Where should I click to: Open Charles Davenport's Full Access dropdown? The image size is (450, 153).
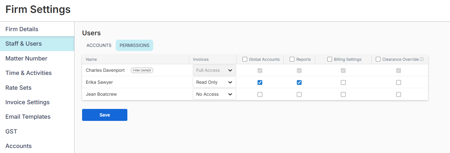point(214,70)
